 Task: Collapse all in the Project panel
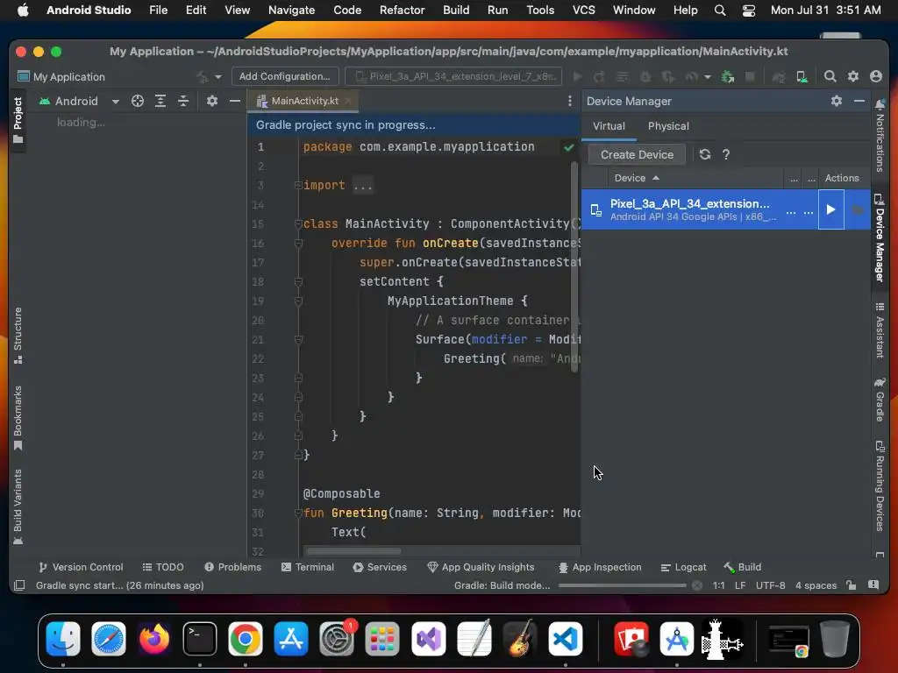click(x=183, y=101)
